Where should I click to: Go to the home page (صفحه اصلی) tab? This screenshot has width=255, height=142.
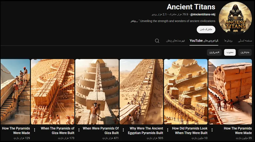(x=245, y=41)
